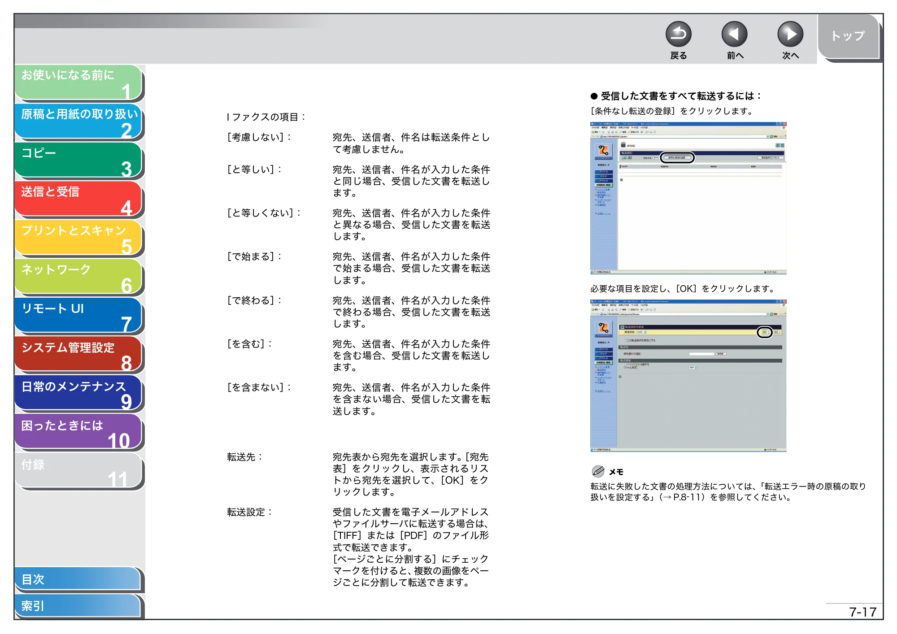Screen dimensions: 897x634
Task: Click text 必要な項目を設定し、[OK] をクリックします
Action: click(x=683, y=289)
